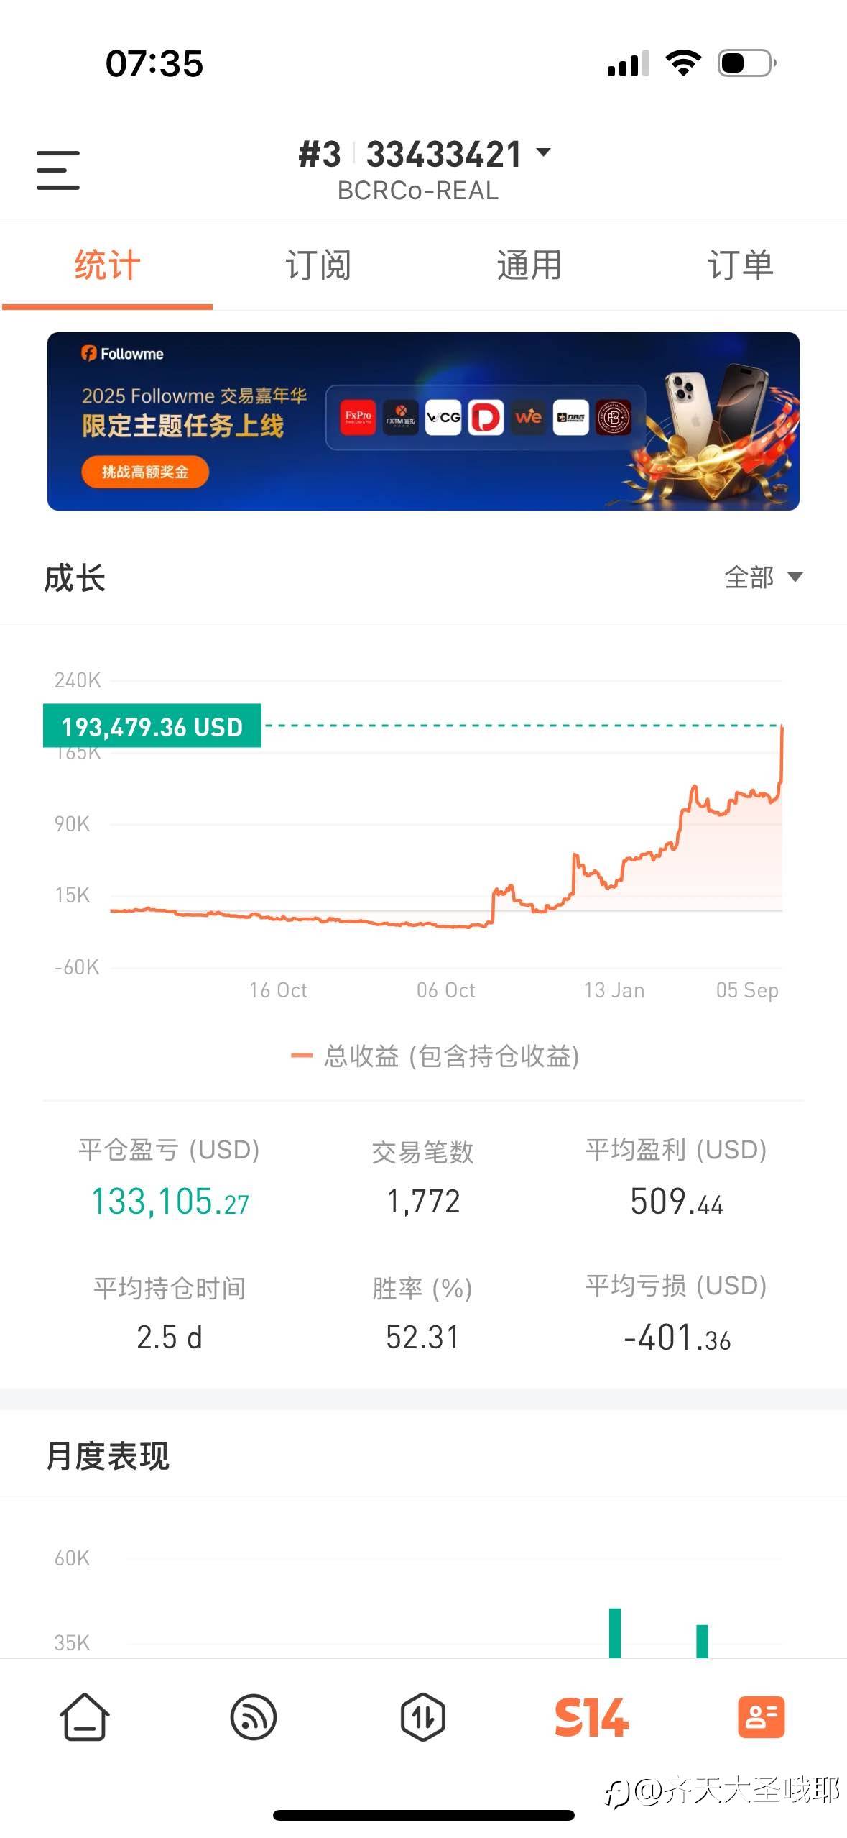Open the 全部 time range dropdown
The width and height of the screenshot is (847, 1838).
click(763, 577)
